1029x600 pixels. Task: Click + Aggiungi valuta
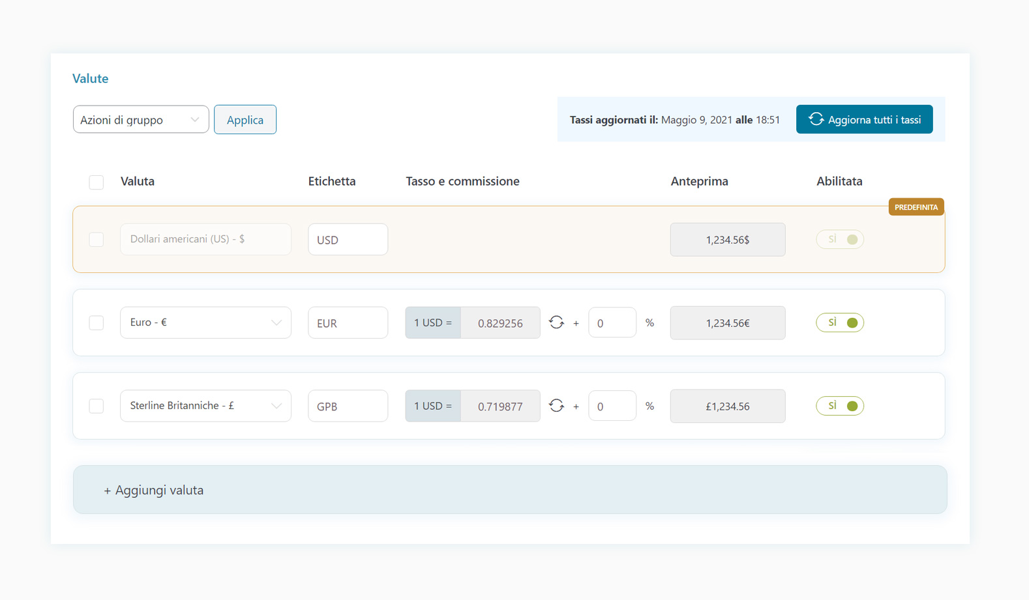point(510,490)
